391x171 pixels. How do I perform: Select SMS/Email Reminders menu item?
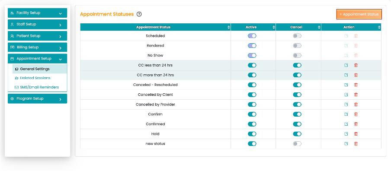click(x=40, y=87)
